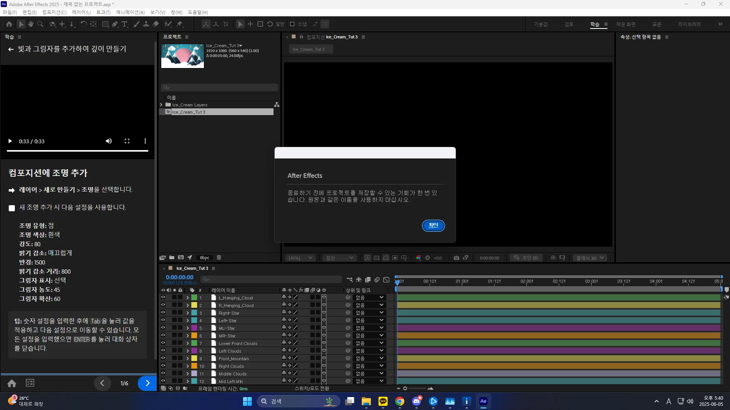730x410 pixels.
Task: Open the color channel display icon in viewer
Action: pyautogui.click(x=418, y=258)
